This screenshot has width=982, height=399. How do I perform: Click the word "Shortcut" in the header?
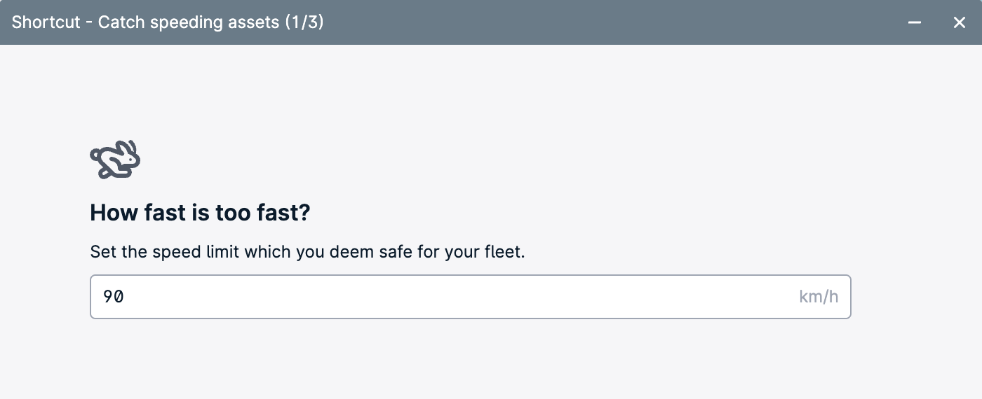[x=46, y=22]
